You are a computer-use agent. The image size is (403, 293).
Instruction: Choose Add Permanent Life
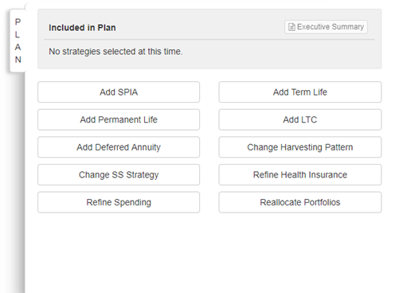pyautogui.click(x=119, y=119)
